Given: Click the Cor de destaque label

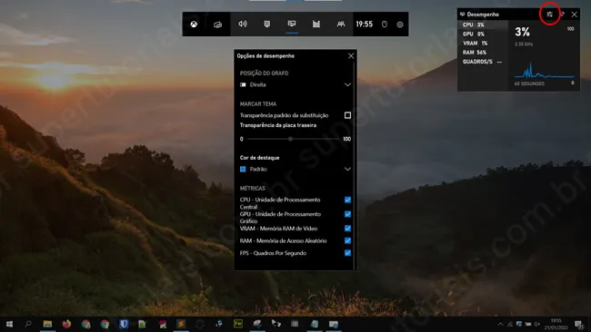Looking at the screenshot, I should 259,158.
